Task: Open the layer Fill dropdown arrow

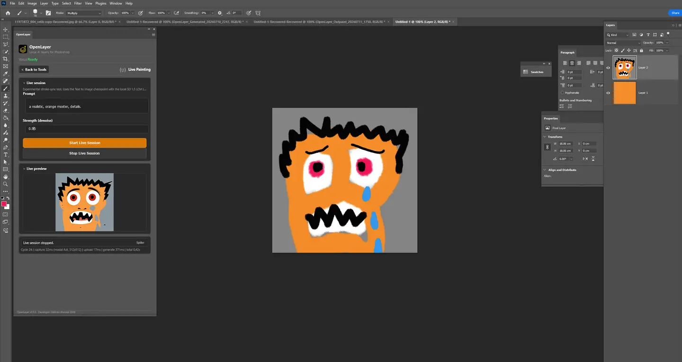Action: pyautogui.click(x=667, y=50)
